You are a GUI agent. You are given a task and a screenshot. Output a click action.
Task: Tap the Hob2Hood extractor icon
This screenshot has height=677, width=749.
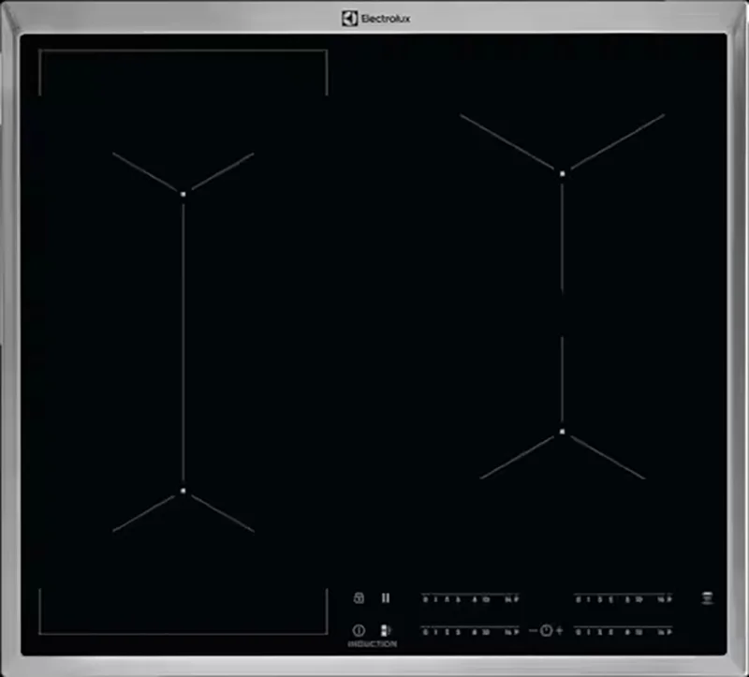click(x=706, y=599)
